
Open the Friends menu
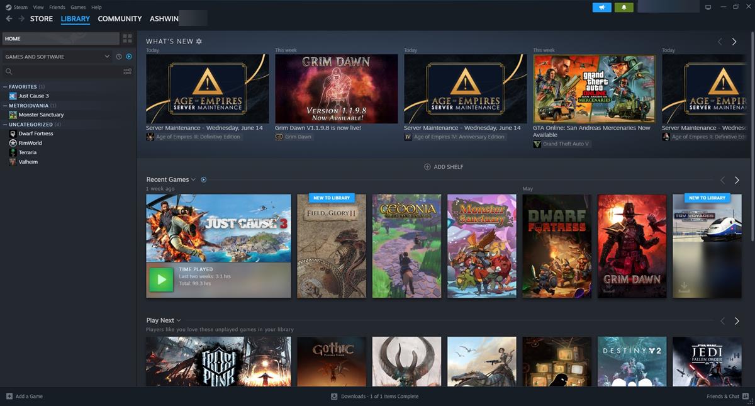[57, 7]
